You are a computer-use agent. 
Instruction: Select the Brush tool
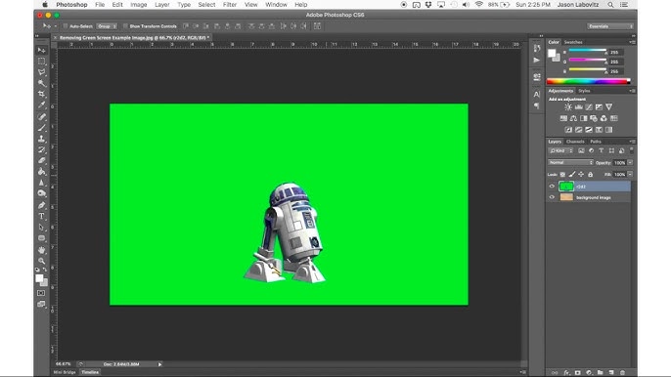point(41,128)
